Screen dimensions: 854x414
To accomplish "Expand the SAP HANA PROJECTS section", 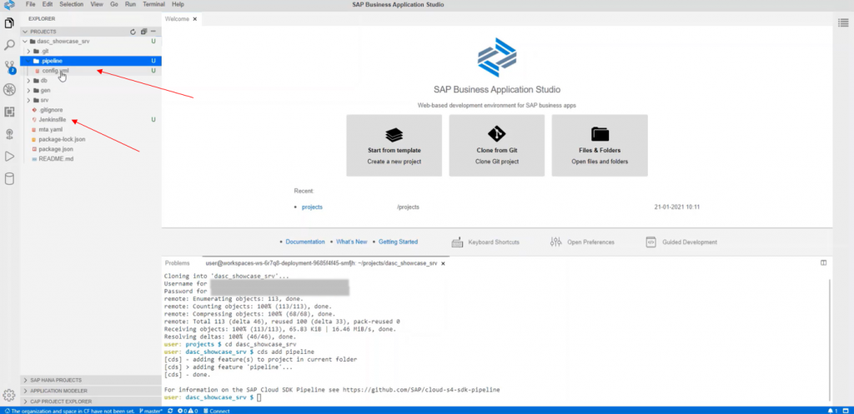I will click(x=90, y=381).
